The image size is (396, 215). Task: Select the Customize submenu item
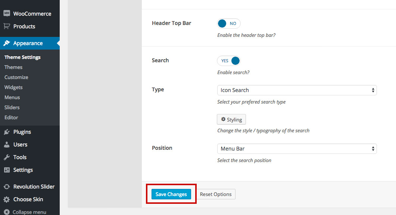(16, 78)
